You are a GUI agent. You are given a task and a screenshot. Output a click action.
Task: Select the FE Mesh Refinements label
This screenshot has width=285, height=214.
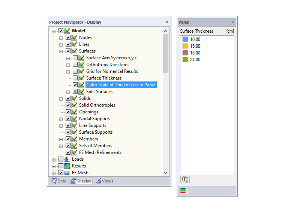pyautogui.click(x=100, y=152)
